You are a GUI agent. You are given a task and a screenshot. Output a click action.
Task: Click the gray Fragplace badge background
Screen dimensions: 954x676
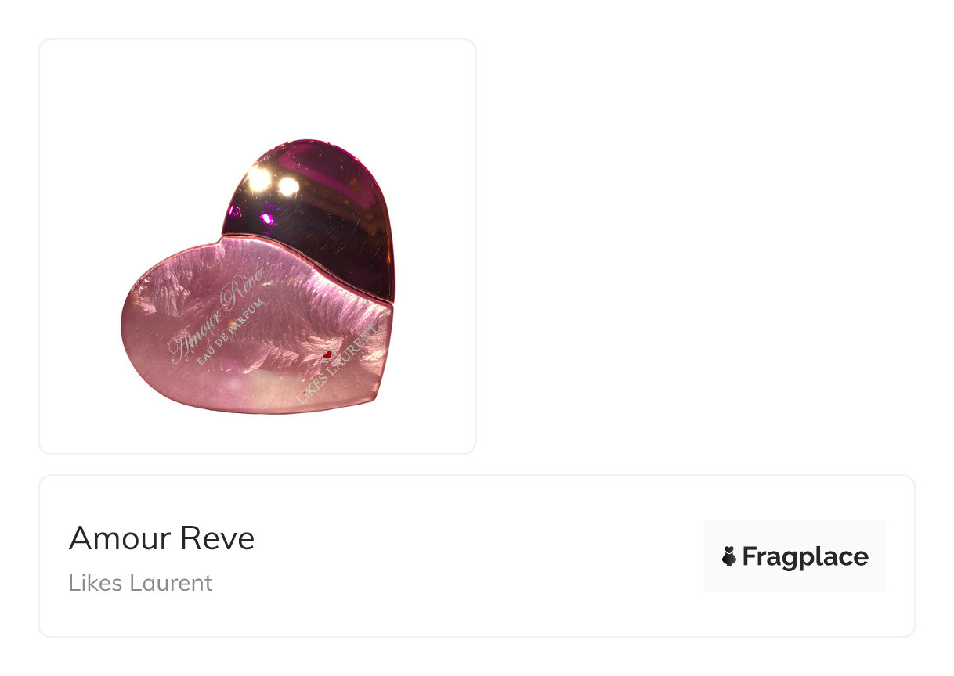[794, 556]
